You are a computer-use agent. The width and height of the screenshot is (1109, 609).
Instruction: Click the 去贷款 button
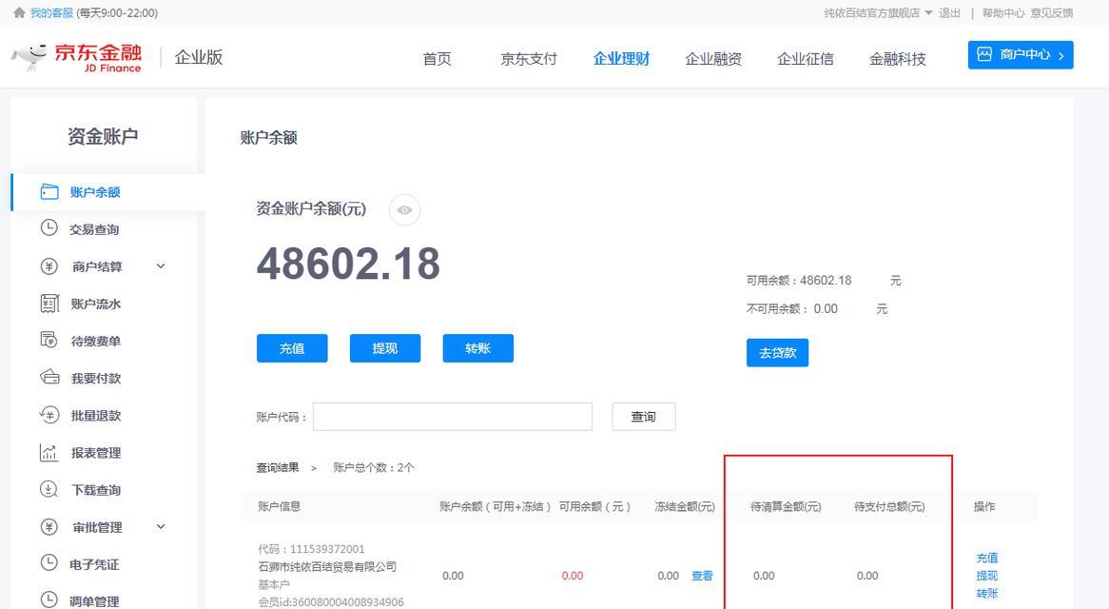coord(777,352)
